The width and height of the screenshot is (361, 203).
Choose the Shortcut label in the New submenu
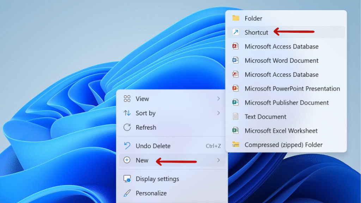pyautogui.click(x=256, y=32)
